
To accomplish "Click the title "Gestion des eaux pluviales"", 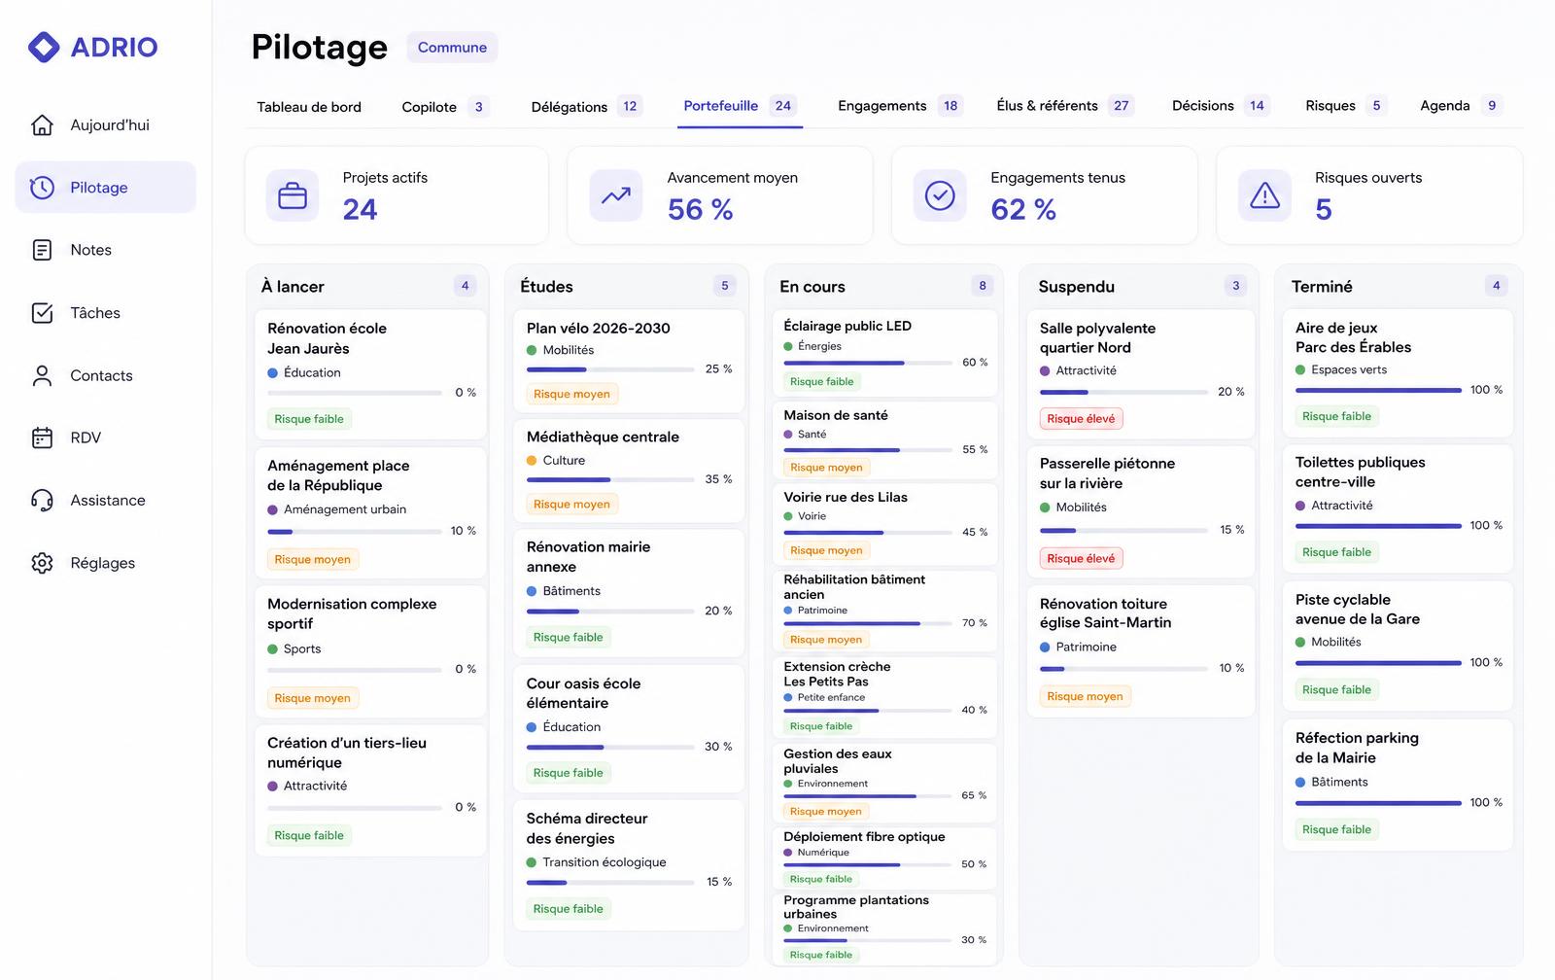I will point(838,761).
